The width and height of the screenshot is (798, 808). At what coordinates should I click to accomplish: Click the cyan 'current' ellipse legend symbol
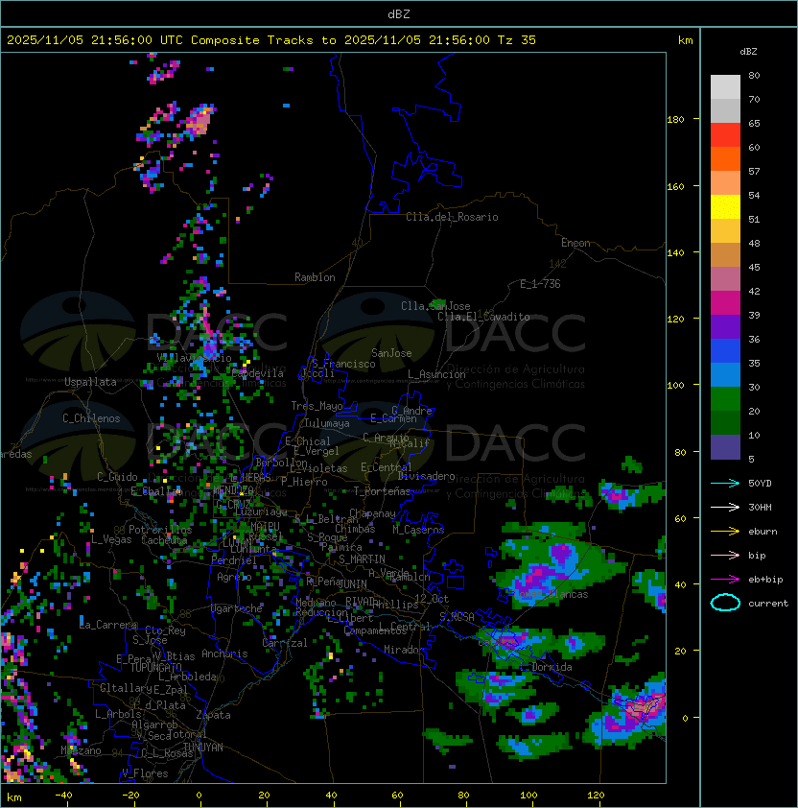point(725,603)
